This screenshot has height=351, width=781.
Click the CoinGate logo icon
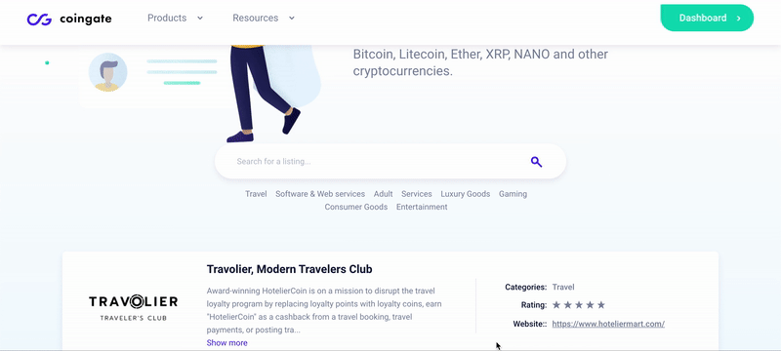coord(39,19)
